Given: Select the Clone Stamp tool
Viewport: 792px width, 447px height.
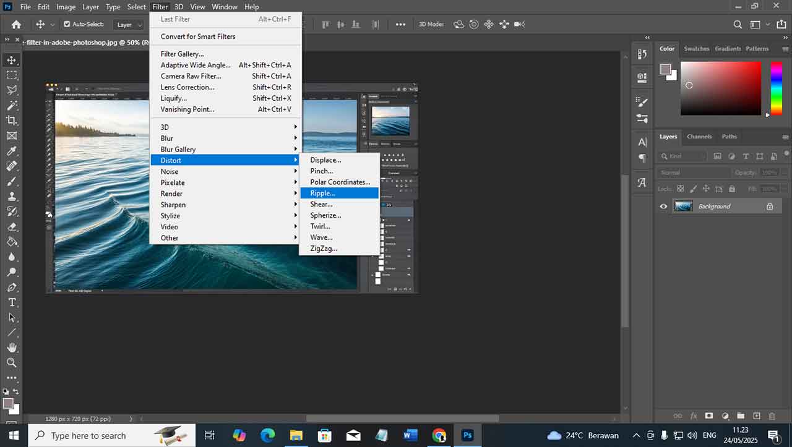Looking at the screenshot, I should 11,196.
